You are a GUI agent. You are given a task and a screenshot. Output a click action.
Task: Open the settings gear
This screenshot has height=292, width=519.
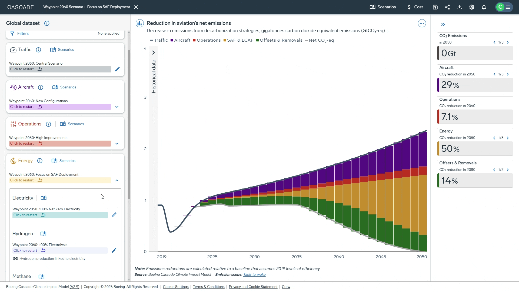click(x=472, y=7)
